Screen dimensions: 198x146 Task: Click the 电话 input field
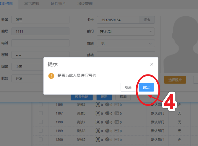coord(40,43)
